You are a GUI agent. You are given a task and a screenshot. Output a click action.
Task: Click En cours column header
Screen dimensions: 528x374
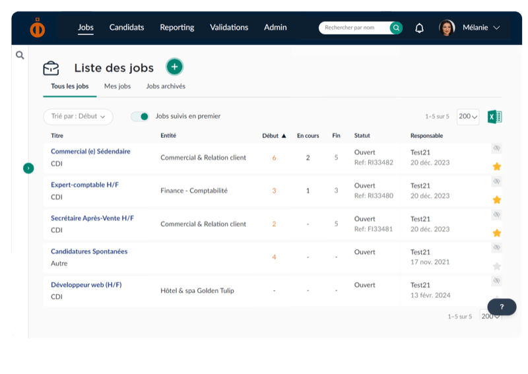[308, 136]
